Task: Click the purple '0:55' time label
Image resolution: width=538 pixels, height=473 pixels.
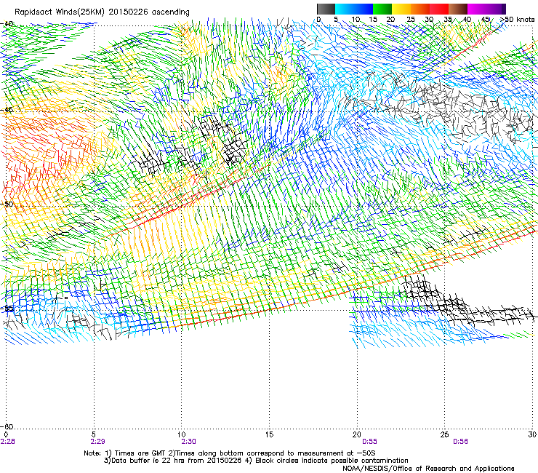Action: click(369, 442)
